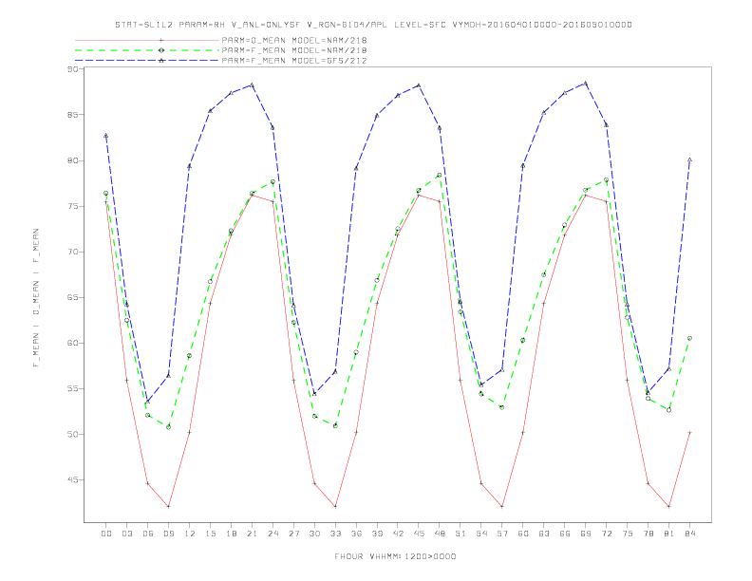The image size is (752, 581).
Task: Click red O_MEAN plus data point at hour 57
Action: 502,506
